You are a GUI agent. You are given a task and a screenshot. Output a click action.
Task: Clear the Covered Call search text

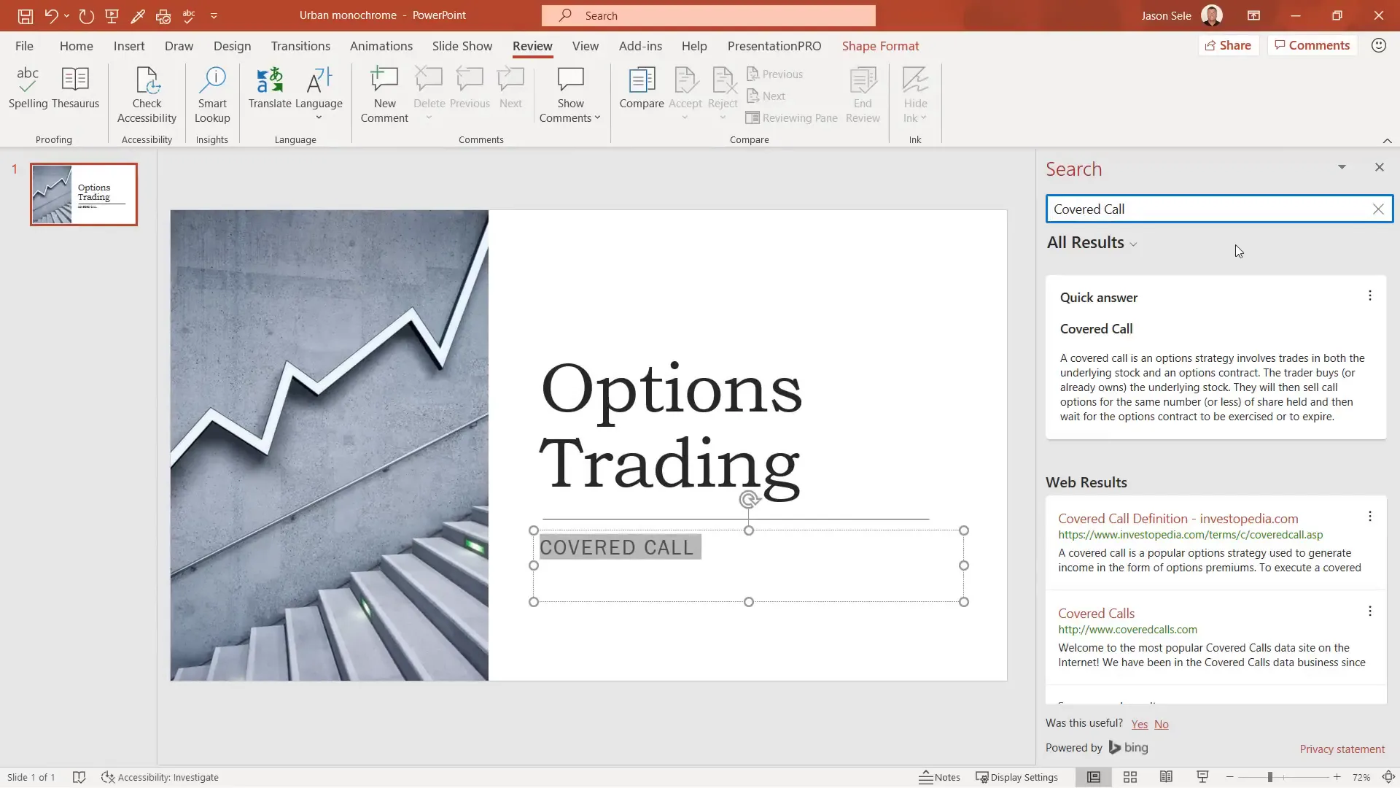pos(1378,209)
